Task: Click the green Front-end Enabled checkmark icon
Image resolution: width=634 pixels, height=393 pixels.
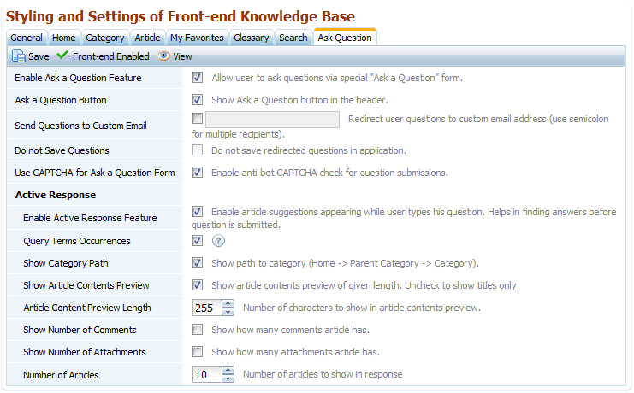Action: (x=62, y=55)
